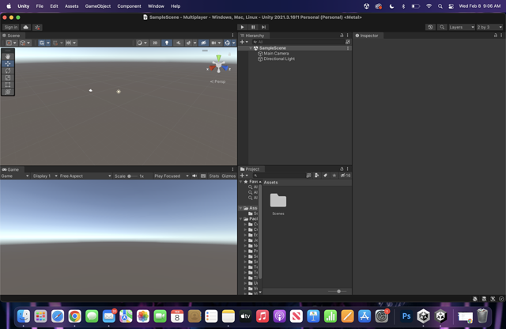Select the Hand view tool
Image resolution: width=506 pixels, height=329 pixels.
[8, 56]
